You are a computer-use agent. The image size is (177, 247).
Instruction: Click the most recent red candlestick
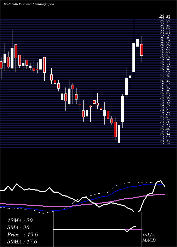(142, 50)
